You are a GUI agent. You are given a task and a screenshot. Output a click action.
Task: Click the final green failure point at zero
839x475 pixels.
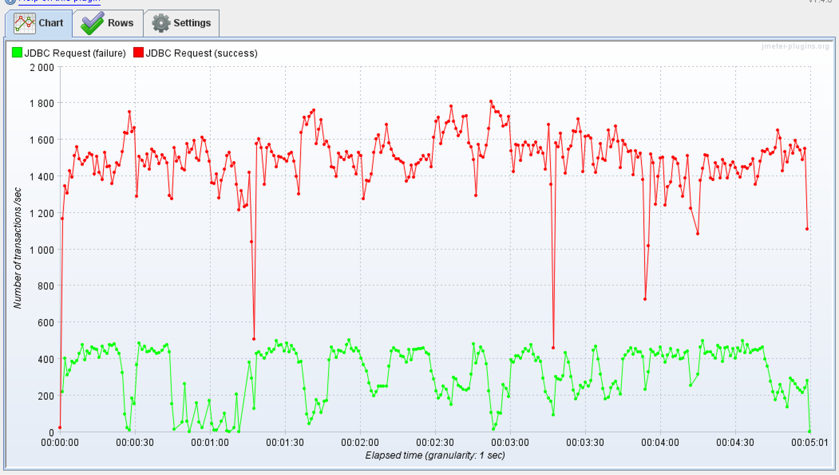tap(810, 431)
